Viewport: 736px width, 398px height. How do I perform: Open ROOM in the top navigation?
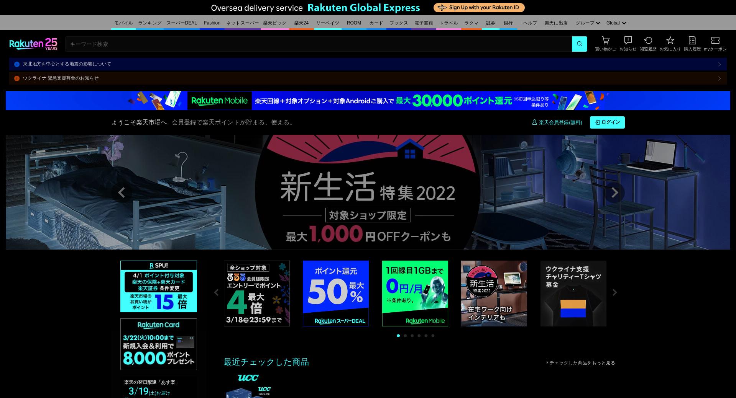tap(354, 23)
